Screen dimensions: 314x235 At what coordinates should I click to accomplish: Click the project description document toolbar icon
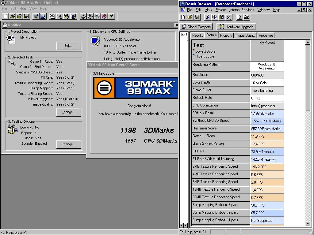(52, 16)
